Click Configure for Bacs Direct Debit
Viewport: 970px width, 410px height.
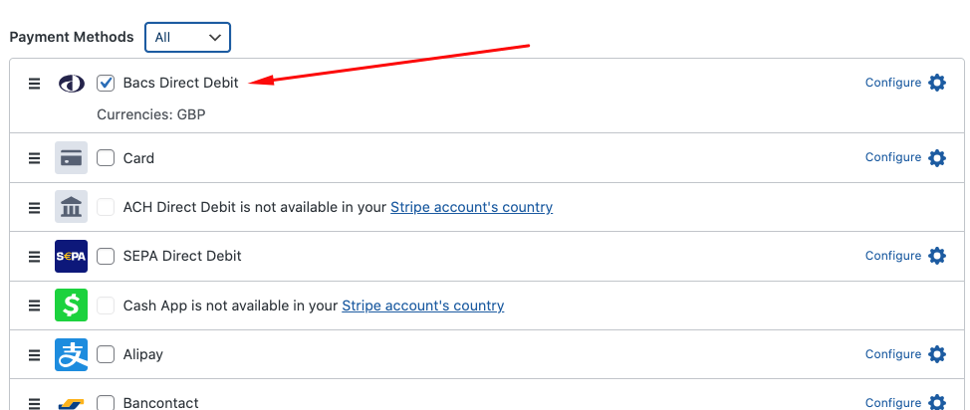click(x=893, y=83)
